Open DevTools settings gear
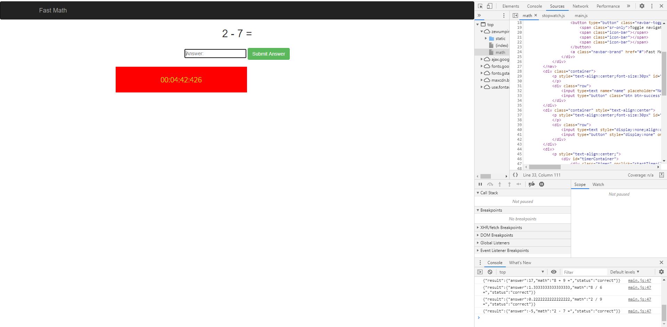 (x=642, y=6)
